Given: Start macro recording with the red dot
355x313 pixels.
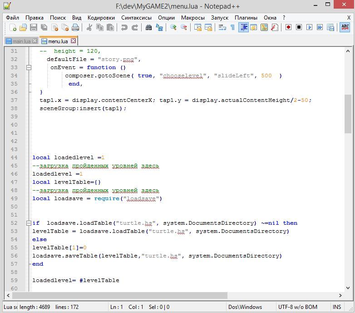Looking at the screenshot, I should (288, 27).
